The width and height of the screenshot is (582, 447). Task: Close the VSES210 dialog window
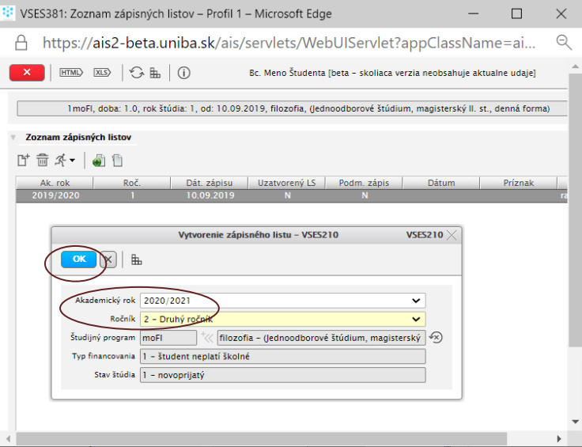pos(452,235)
